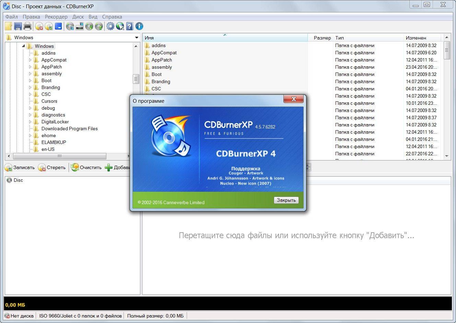Expand the DigitalLocker tree node
The height and width of the screenshot is (323, 456).
30,122
